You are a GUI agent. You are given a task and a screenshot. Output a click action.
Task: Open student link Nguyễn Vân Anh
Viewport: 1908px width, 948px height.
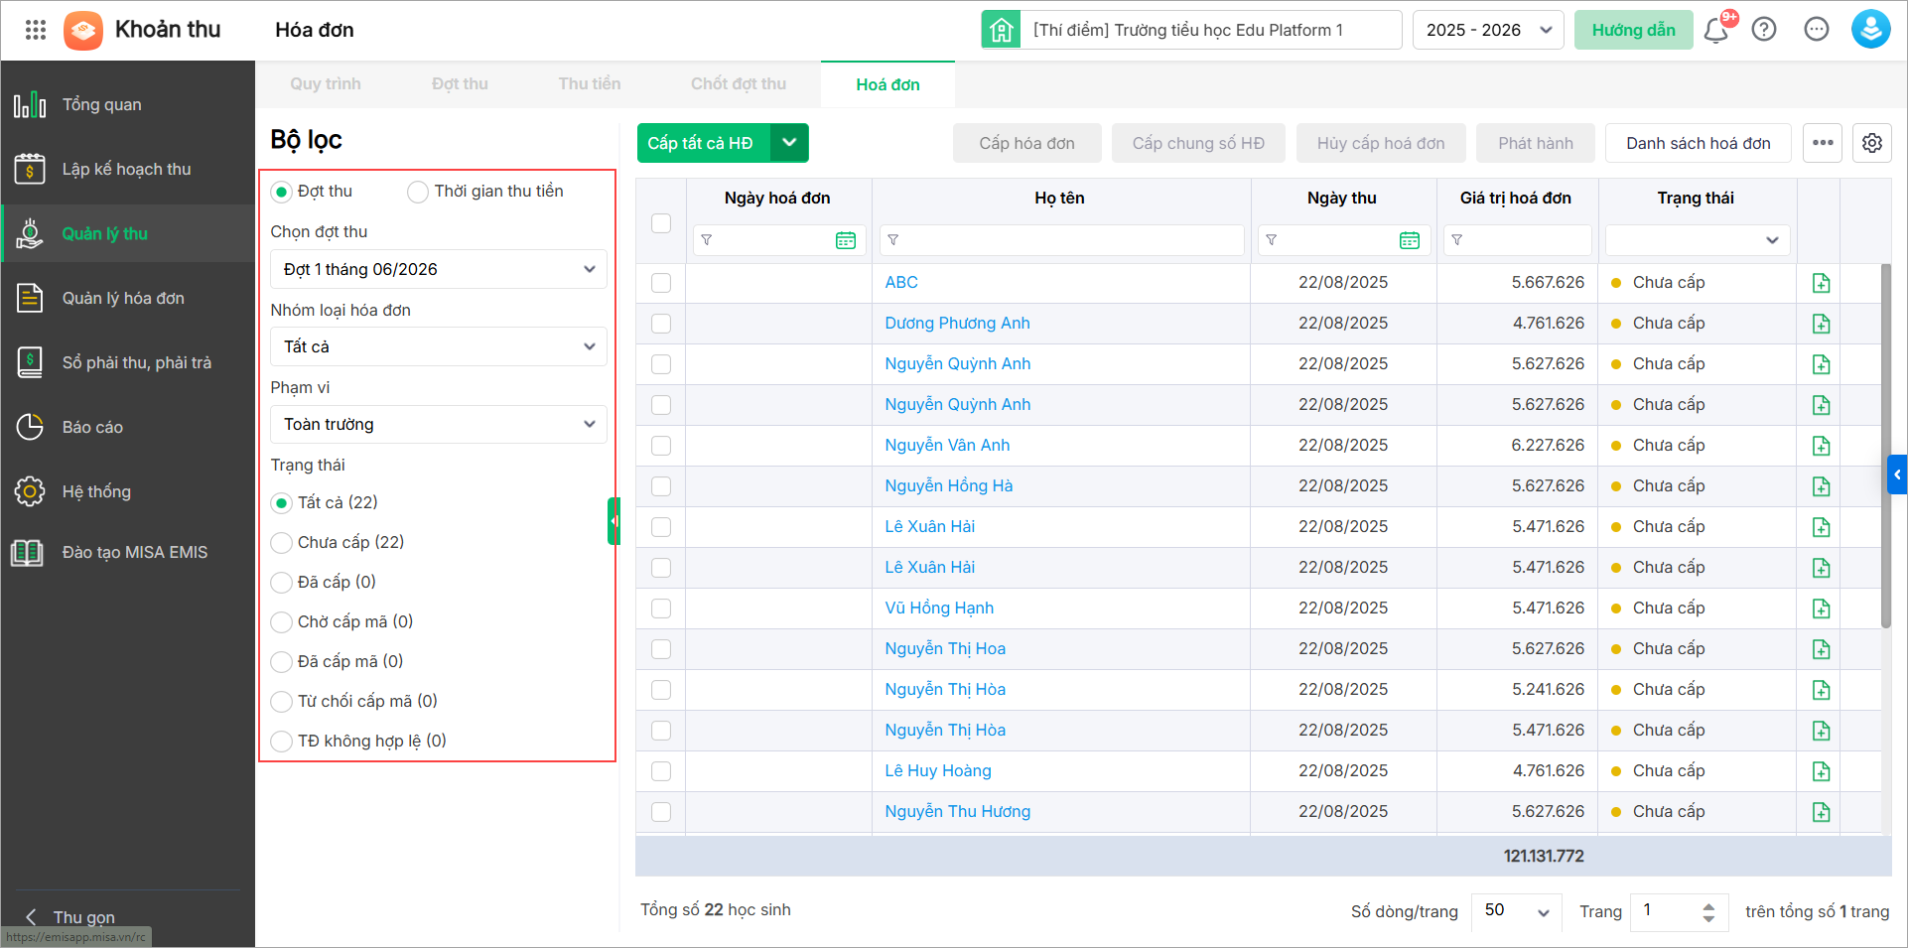click(x=947, y=446)
